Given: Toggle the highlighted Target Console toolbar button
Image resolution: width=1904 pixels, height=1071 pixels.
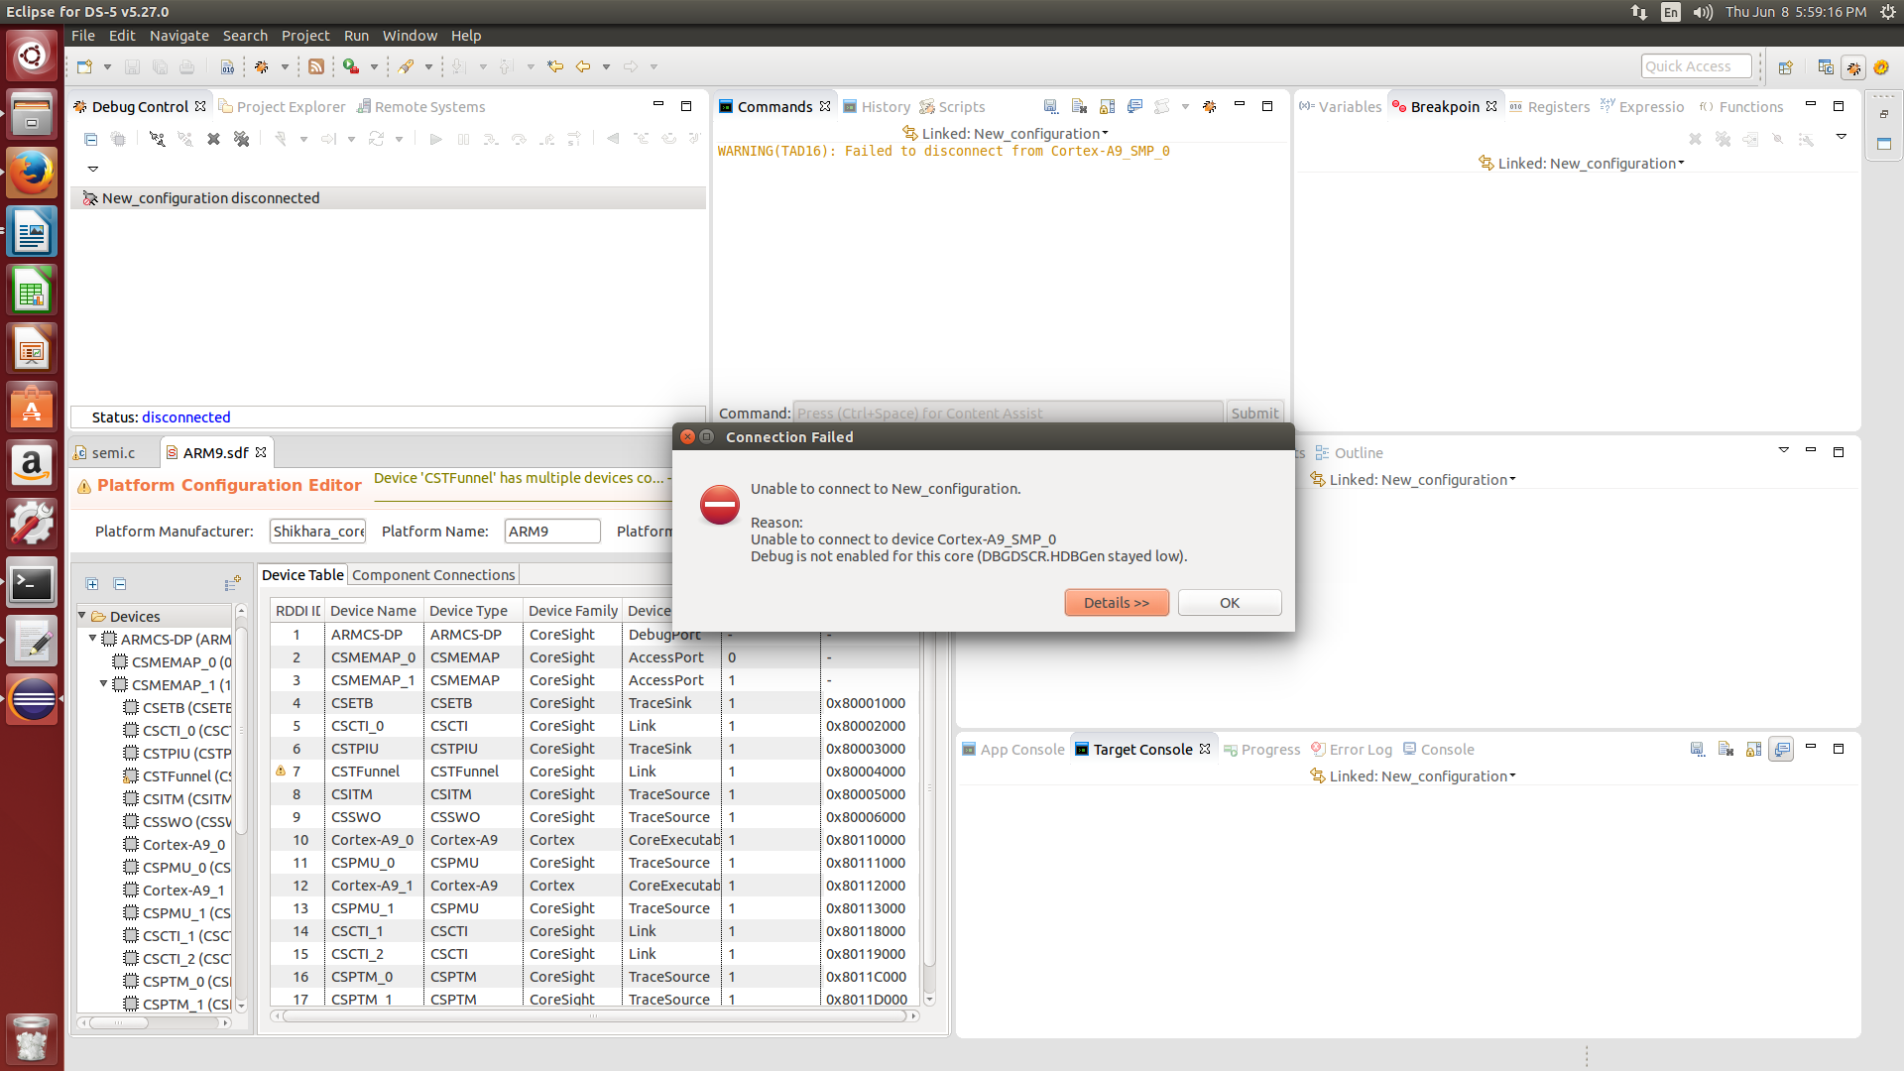Looking at the screenshot, I should tap(1781, 750).
